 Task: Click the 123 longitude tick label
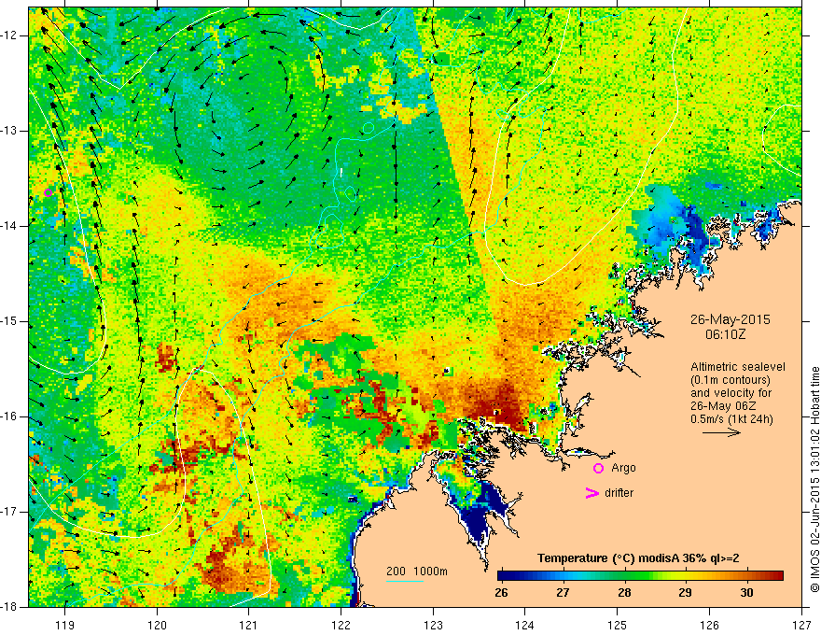[433, 625]
